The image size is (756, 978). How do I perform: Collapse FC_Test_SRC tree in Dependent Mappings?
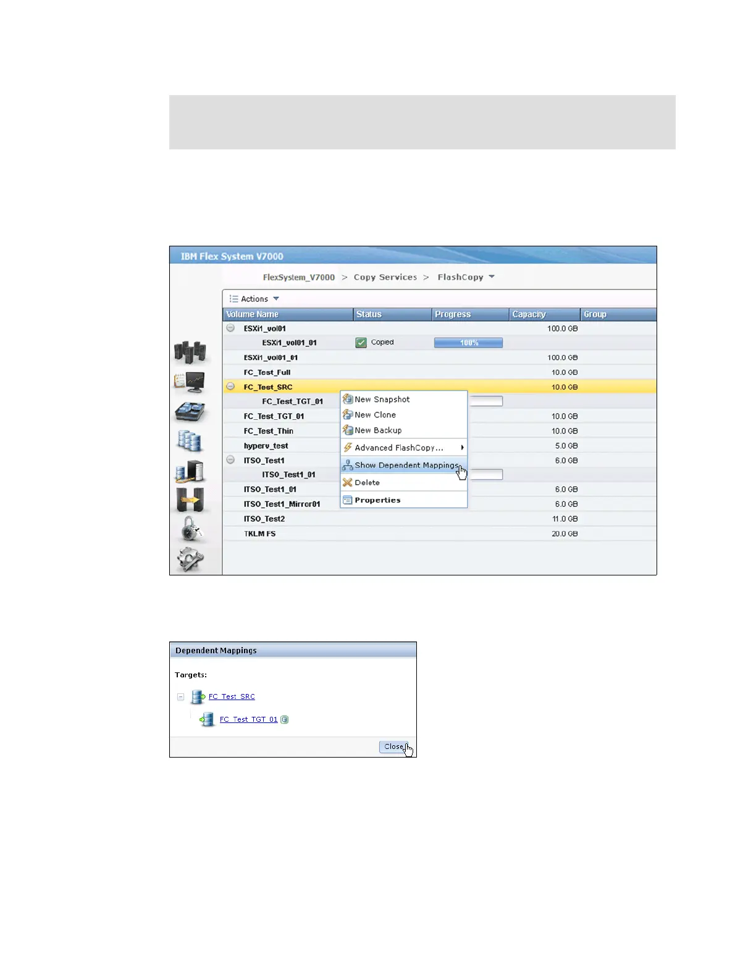click(x=180, y=697)
